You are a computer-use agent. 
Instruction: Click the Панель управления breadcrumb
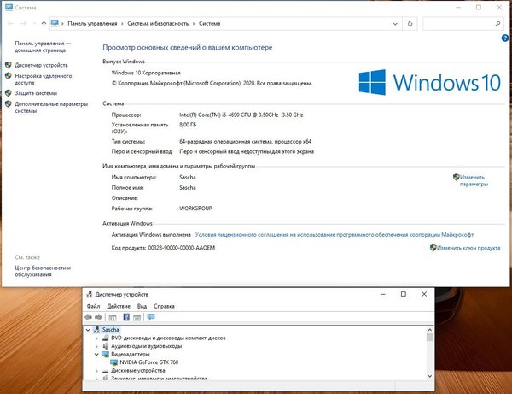[x=92, y=24]
